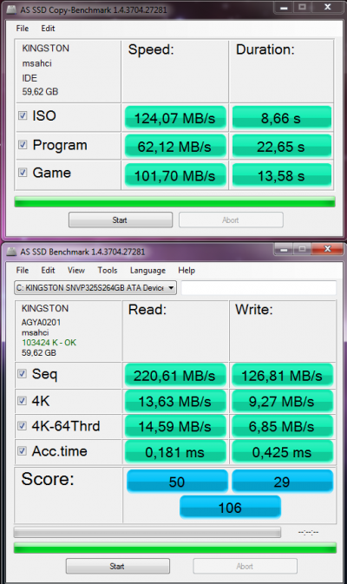Uncheck the Game copy test checkbox
This screenshot has width=347, height=584.
point(23,172)
